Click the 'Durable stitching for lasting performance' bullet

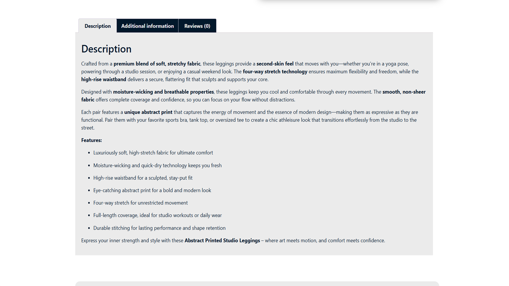pyautogui.click(x=159, y=228)
